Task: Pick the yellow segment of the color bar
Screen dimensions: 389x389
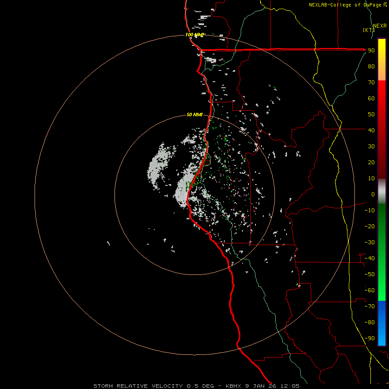Action: point(382,60)
